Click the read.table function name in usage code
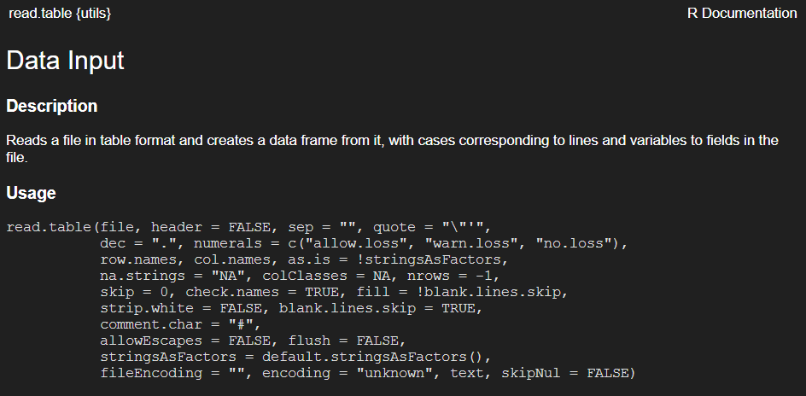Viewport: 806px width, 396px height. [49, 227]
